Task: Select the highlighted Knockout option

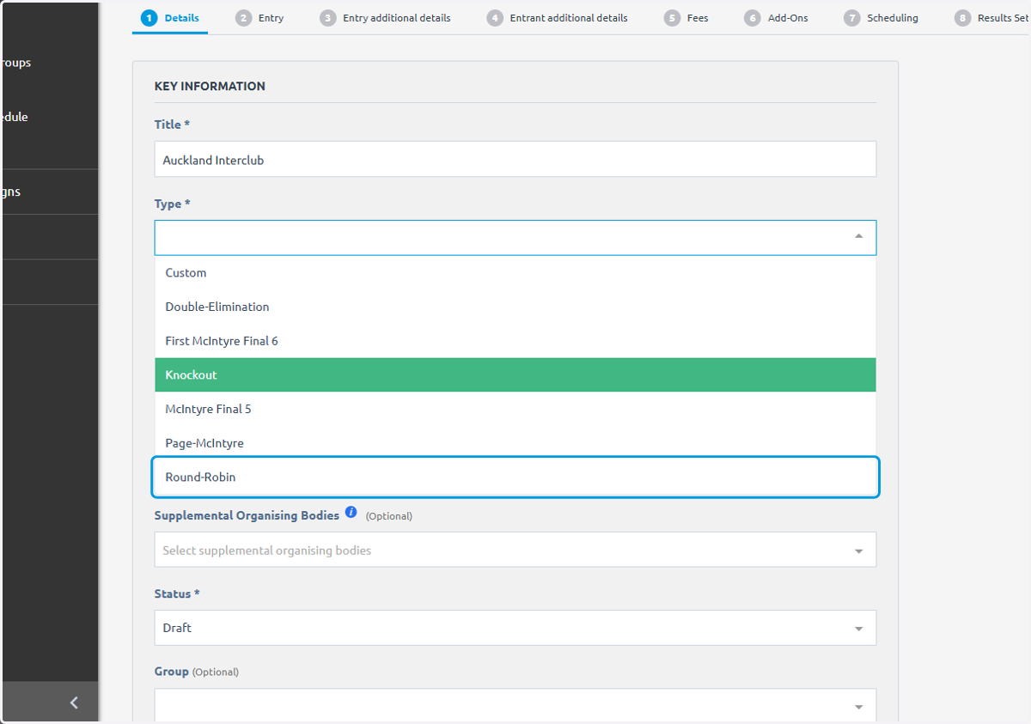Action: pyautogui.click(x=515, y=374)
